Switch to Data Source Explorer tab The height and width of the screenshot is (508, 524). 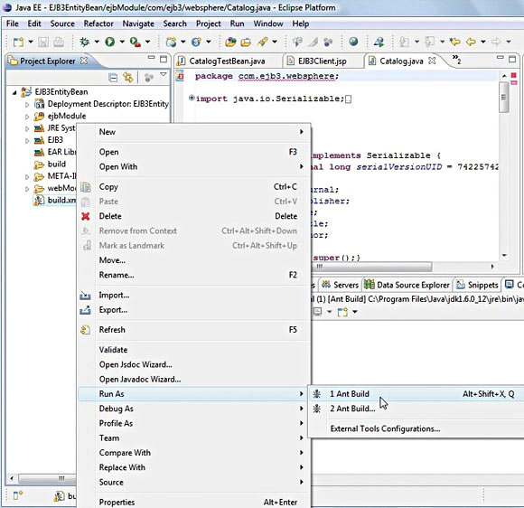pyautogui.click(x=407, y=285)
